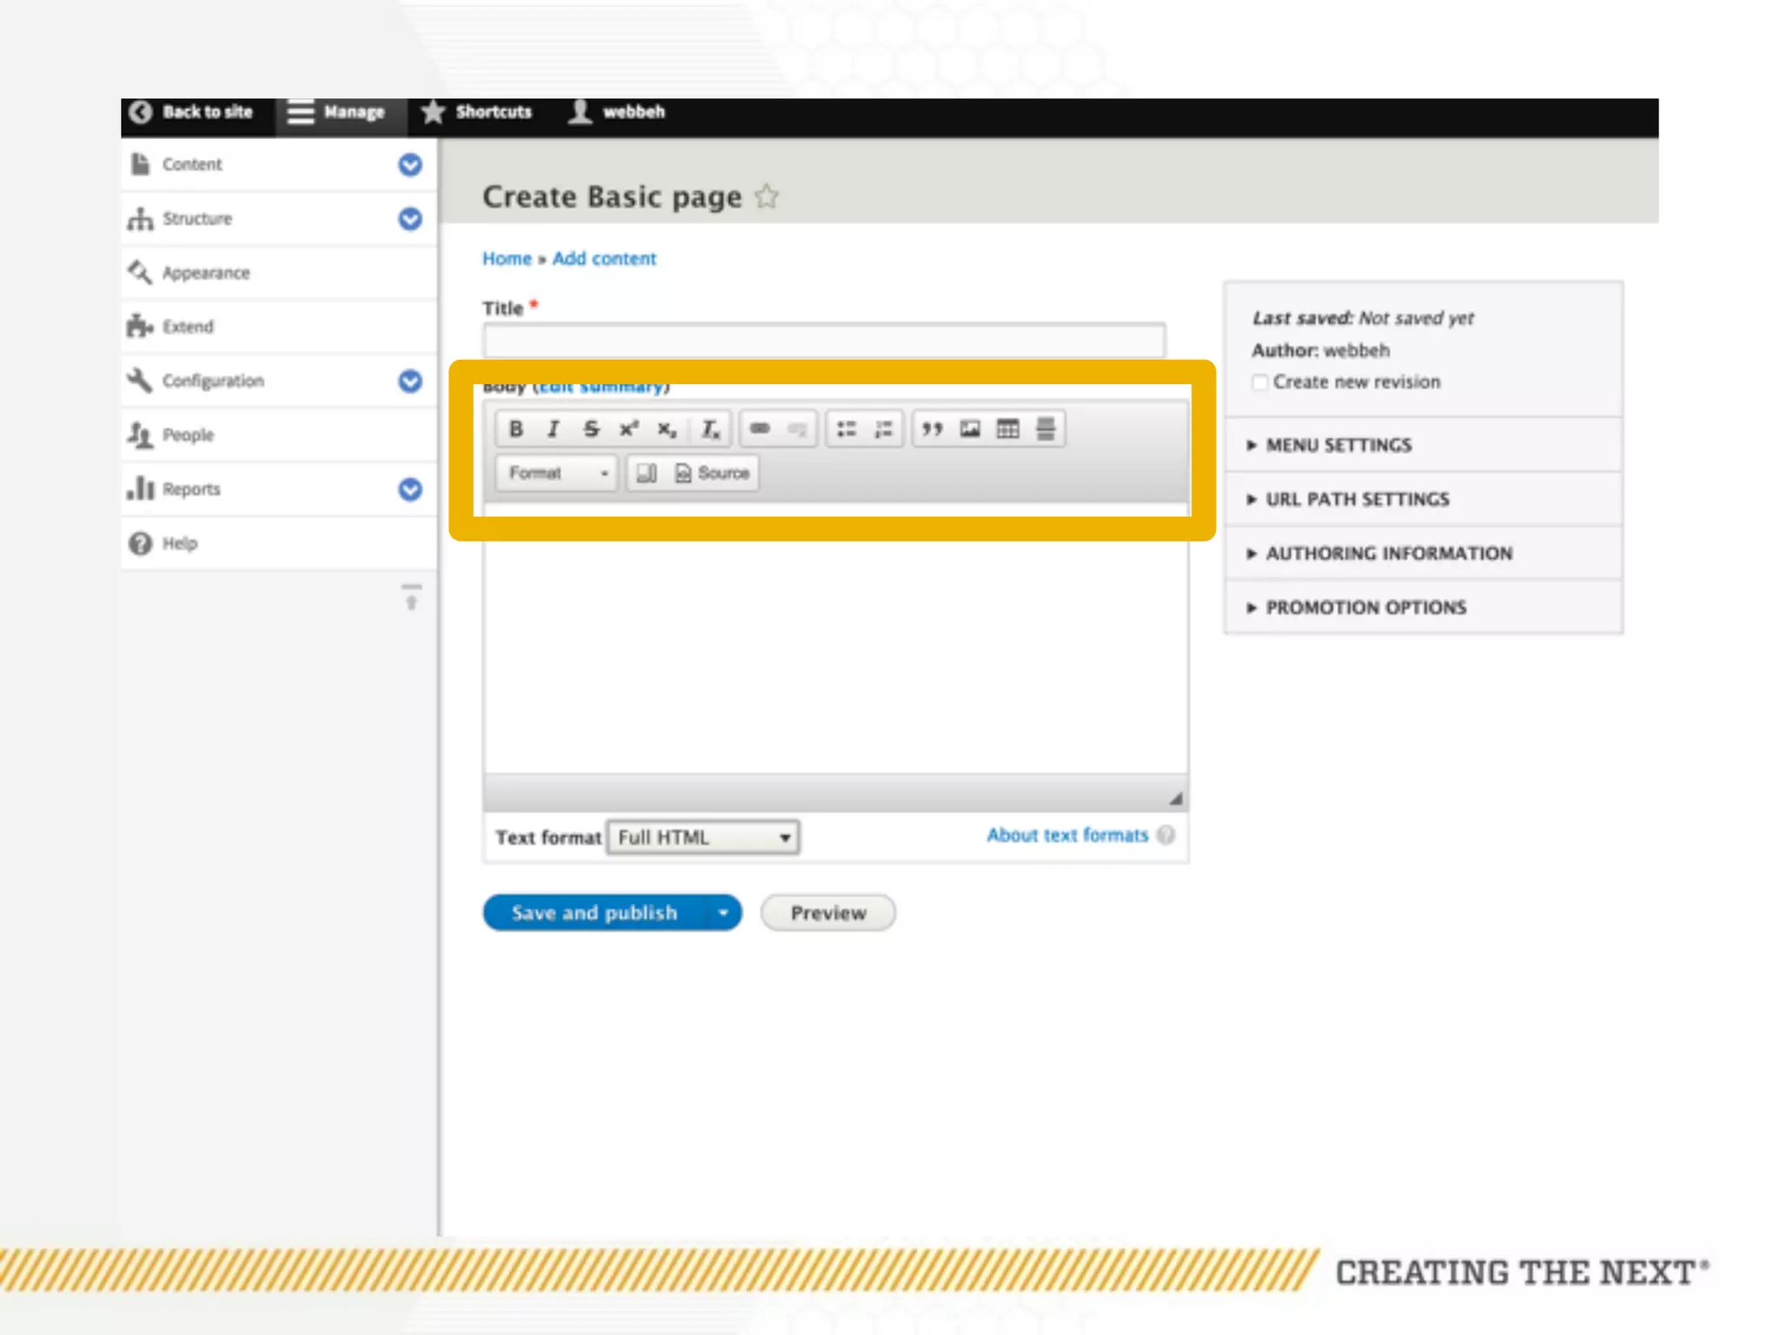
Task: Open the Text format Full HTML dropdown
Action: [x=702, y=837]
